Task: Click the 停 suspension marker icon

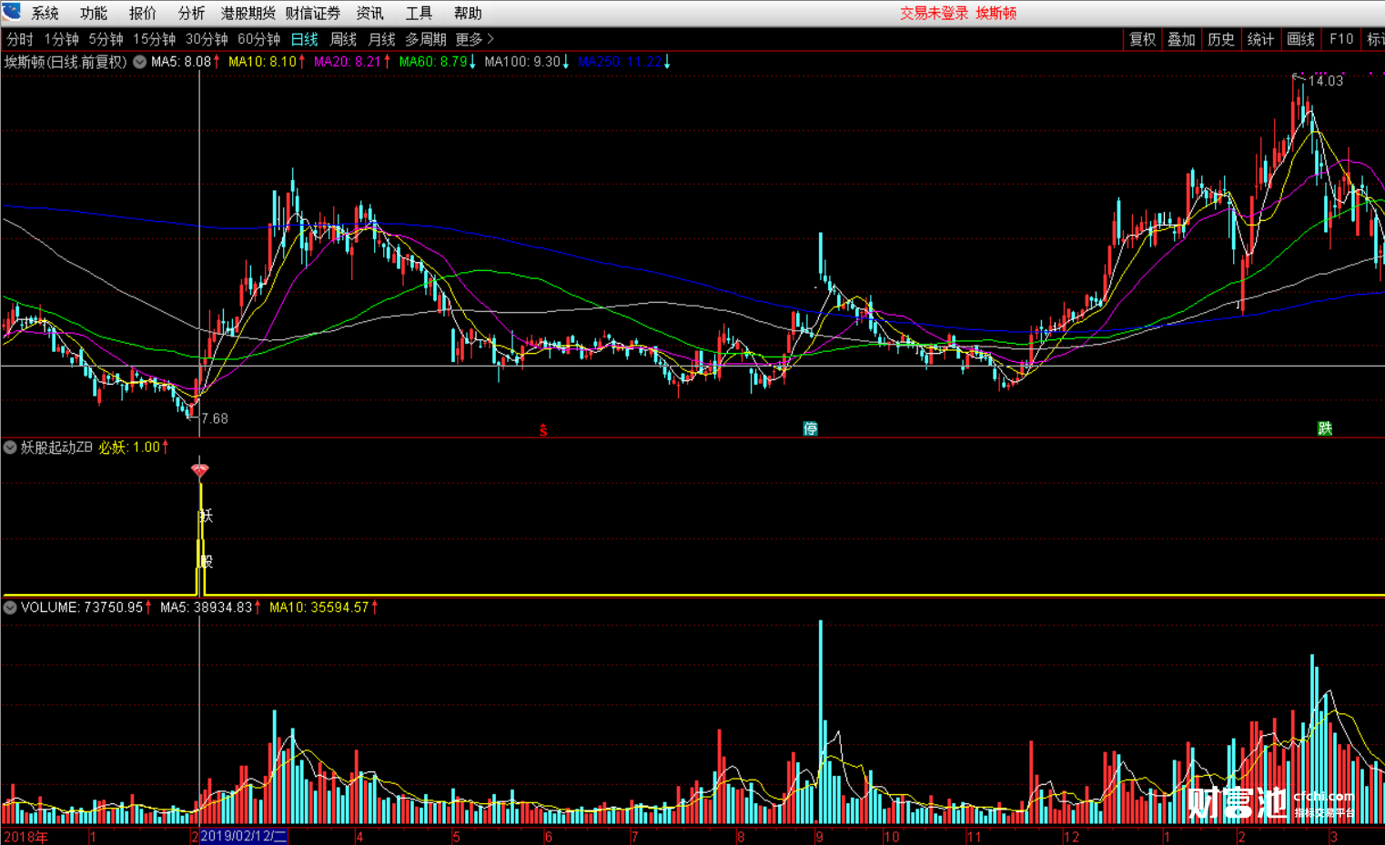Action: pos(810,429)
